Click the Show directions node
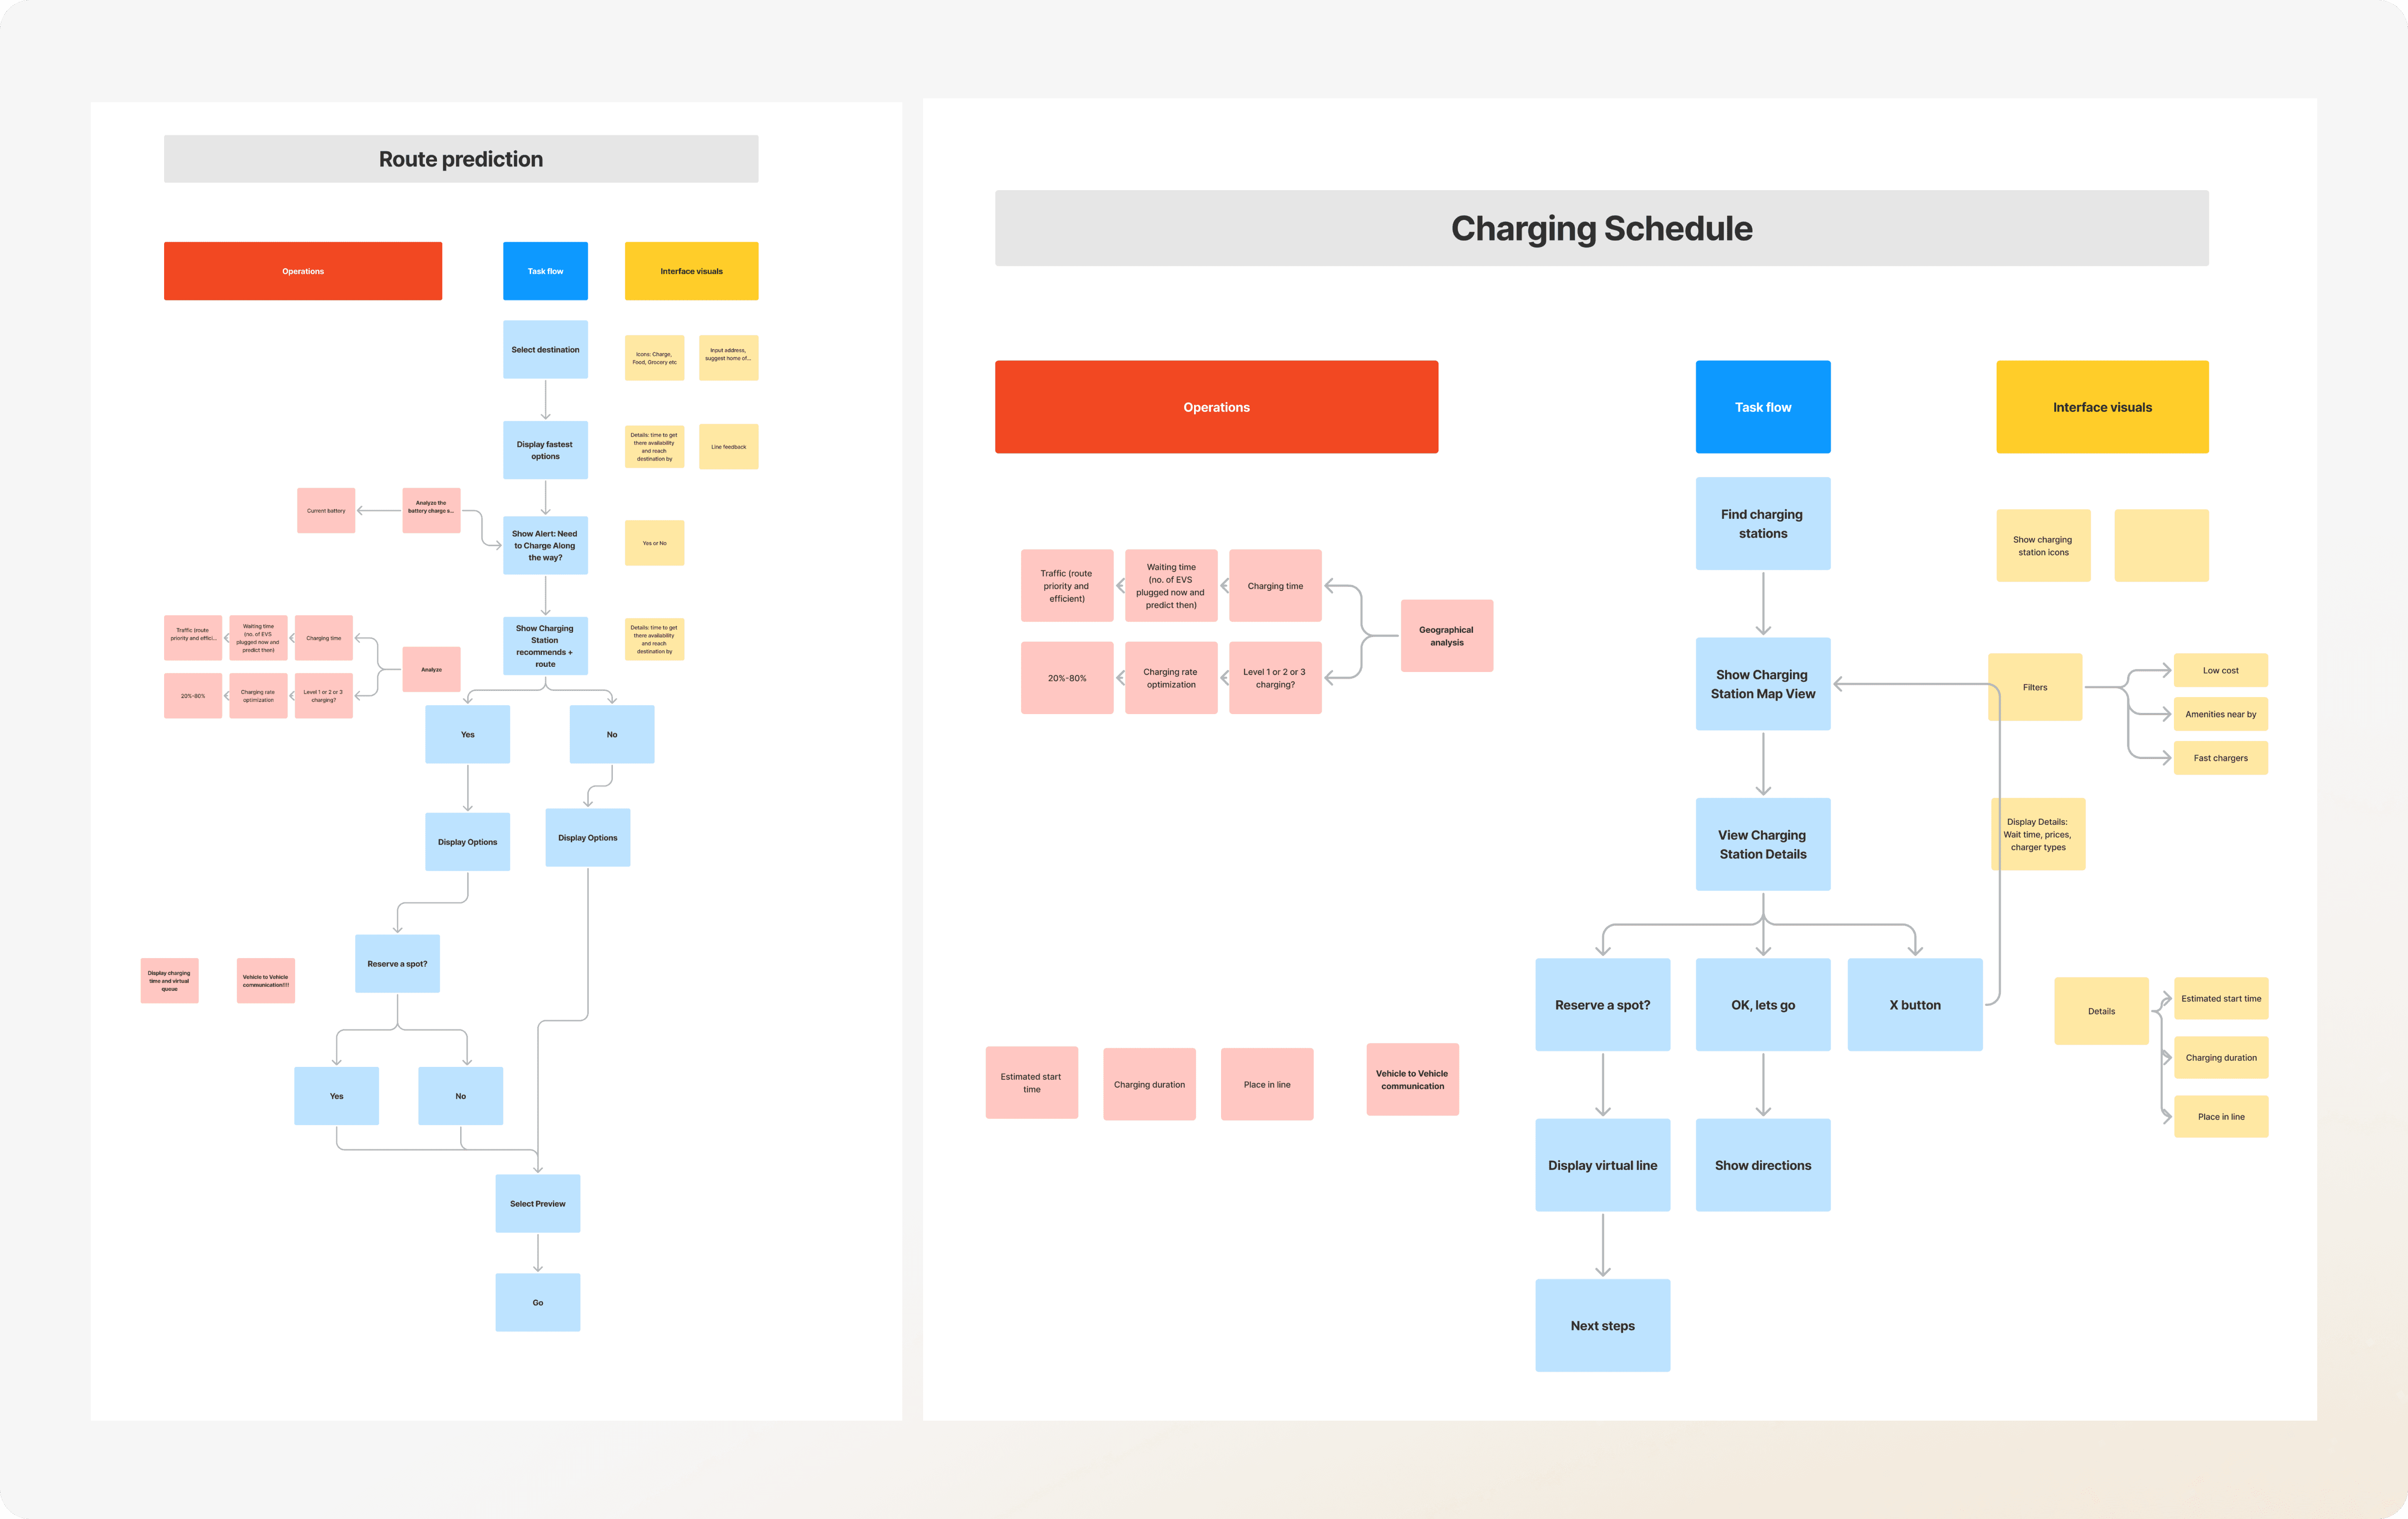This screenshot has width=2408, height=1519. [1762, 1165]
